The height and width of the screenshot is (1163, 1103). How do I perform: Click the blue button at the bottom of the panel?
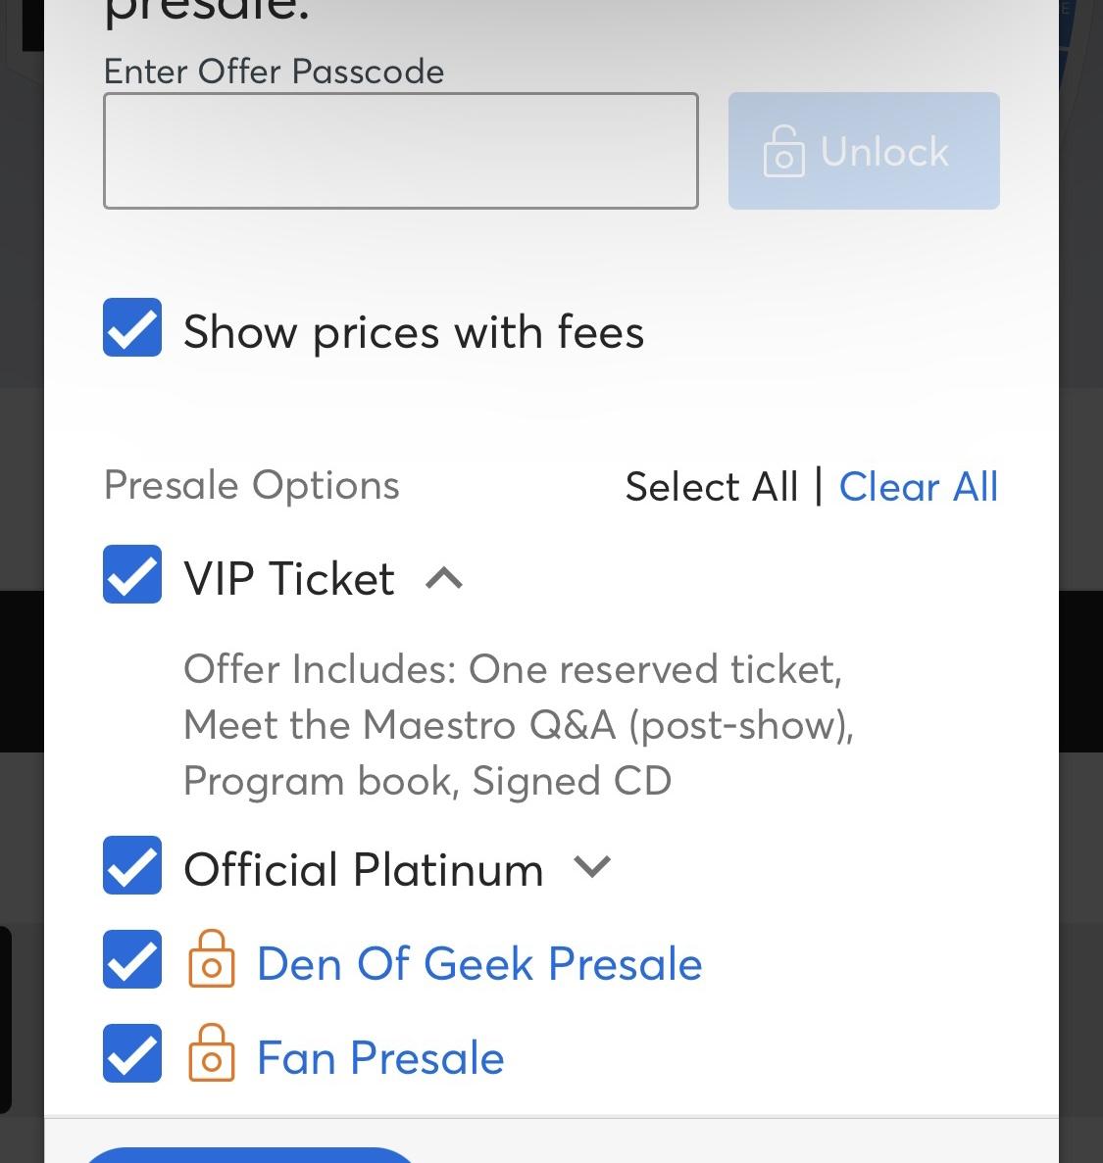250,1154
